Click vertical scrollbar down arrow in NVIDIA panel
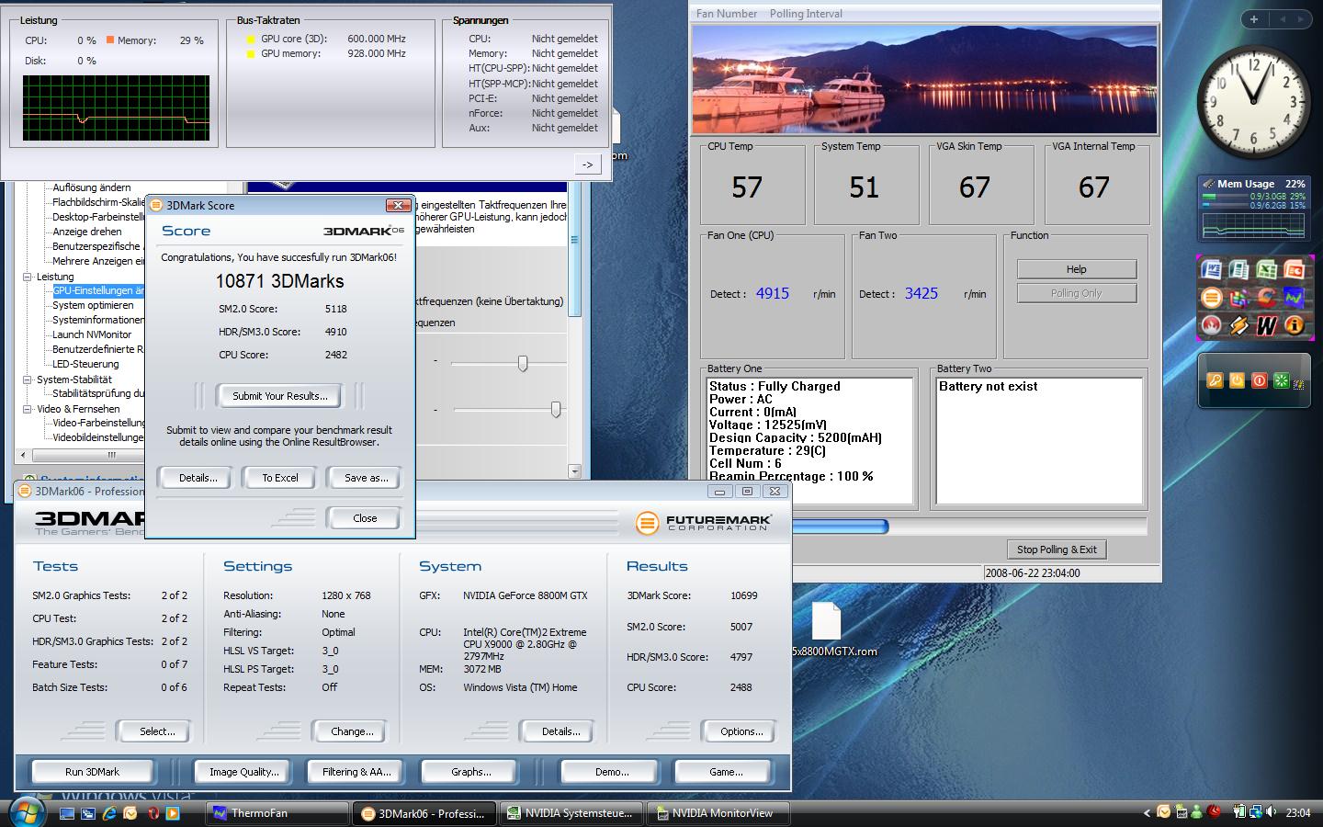Screen dimensions: 1323x827 (x=574, y=471)
